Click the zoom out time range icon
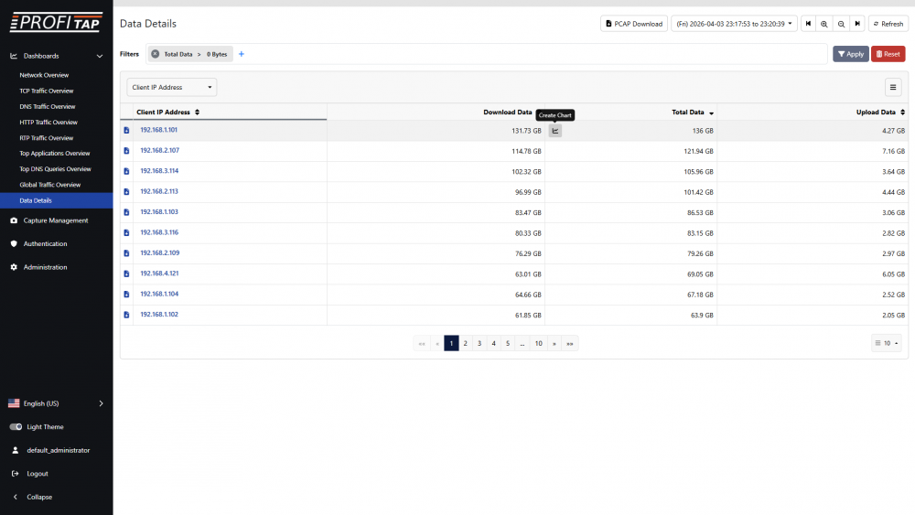Image resolution: width=915 pixels, height=515 pixels. pyautogui.click(x=841, y=24)
